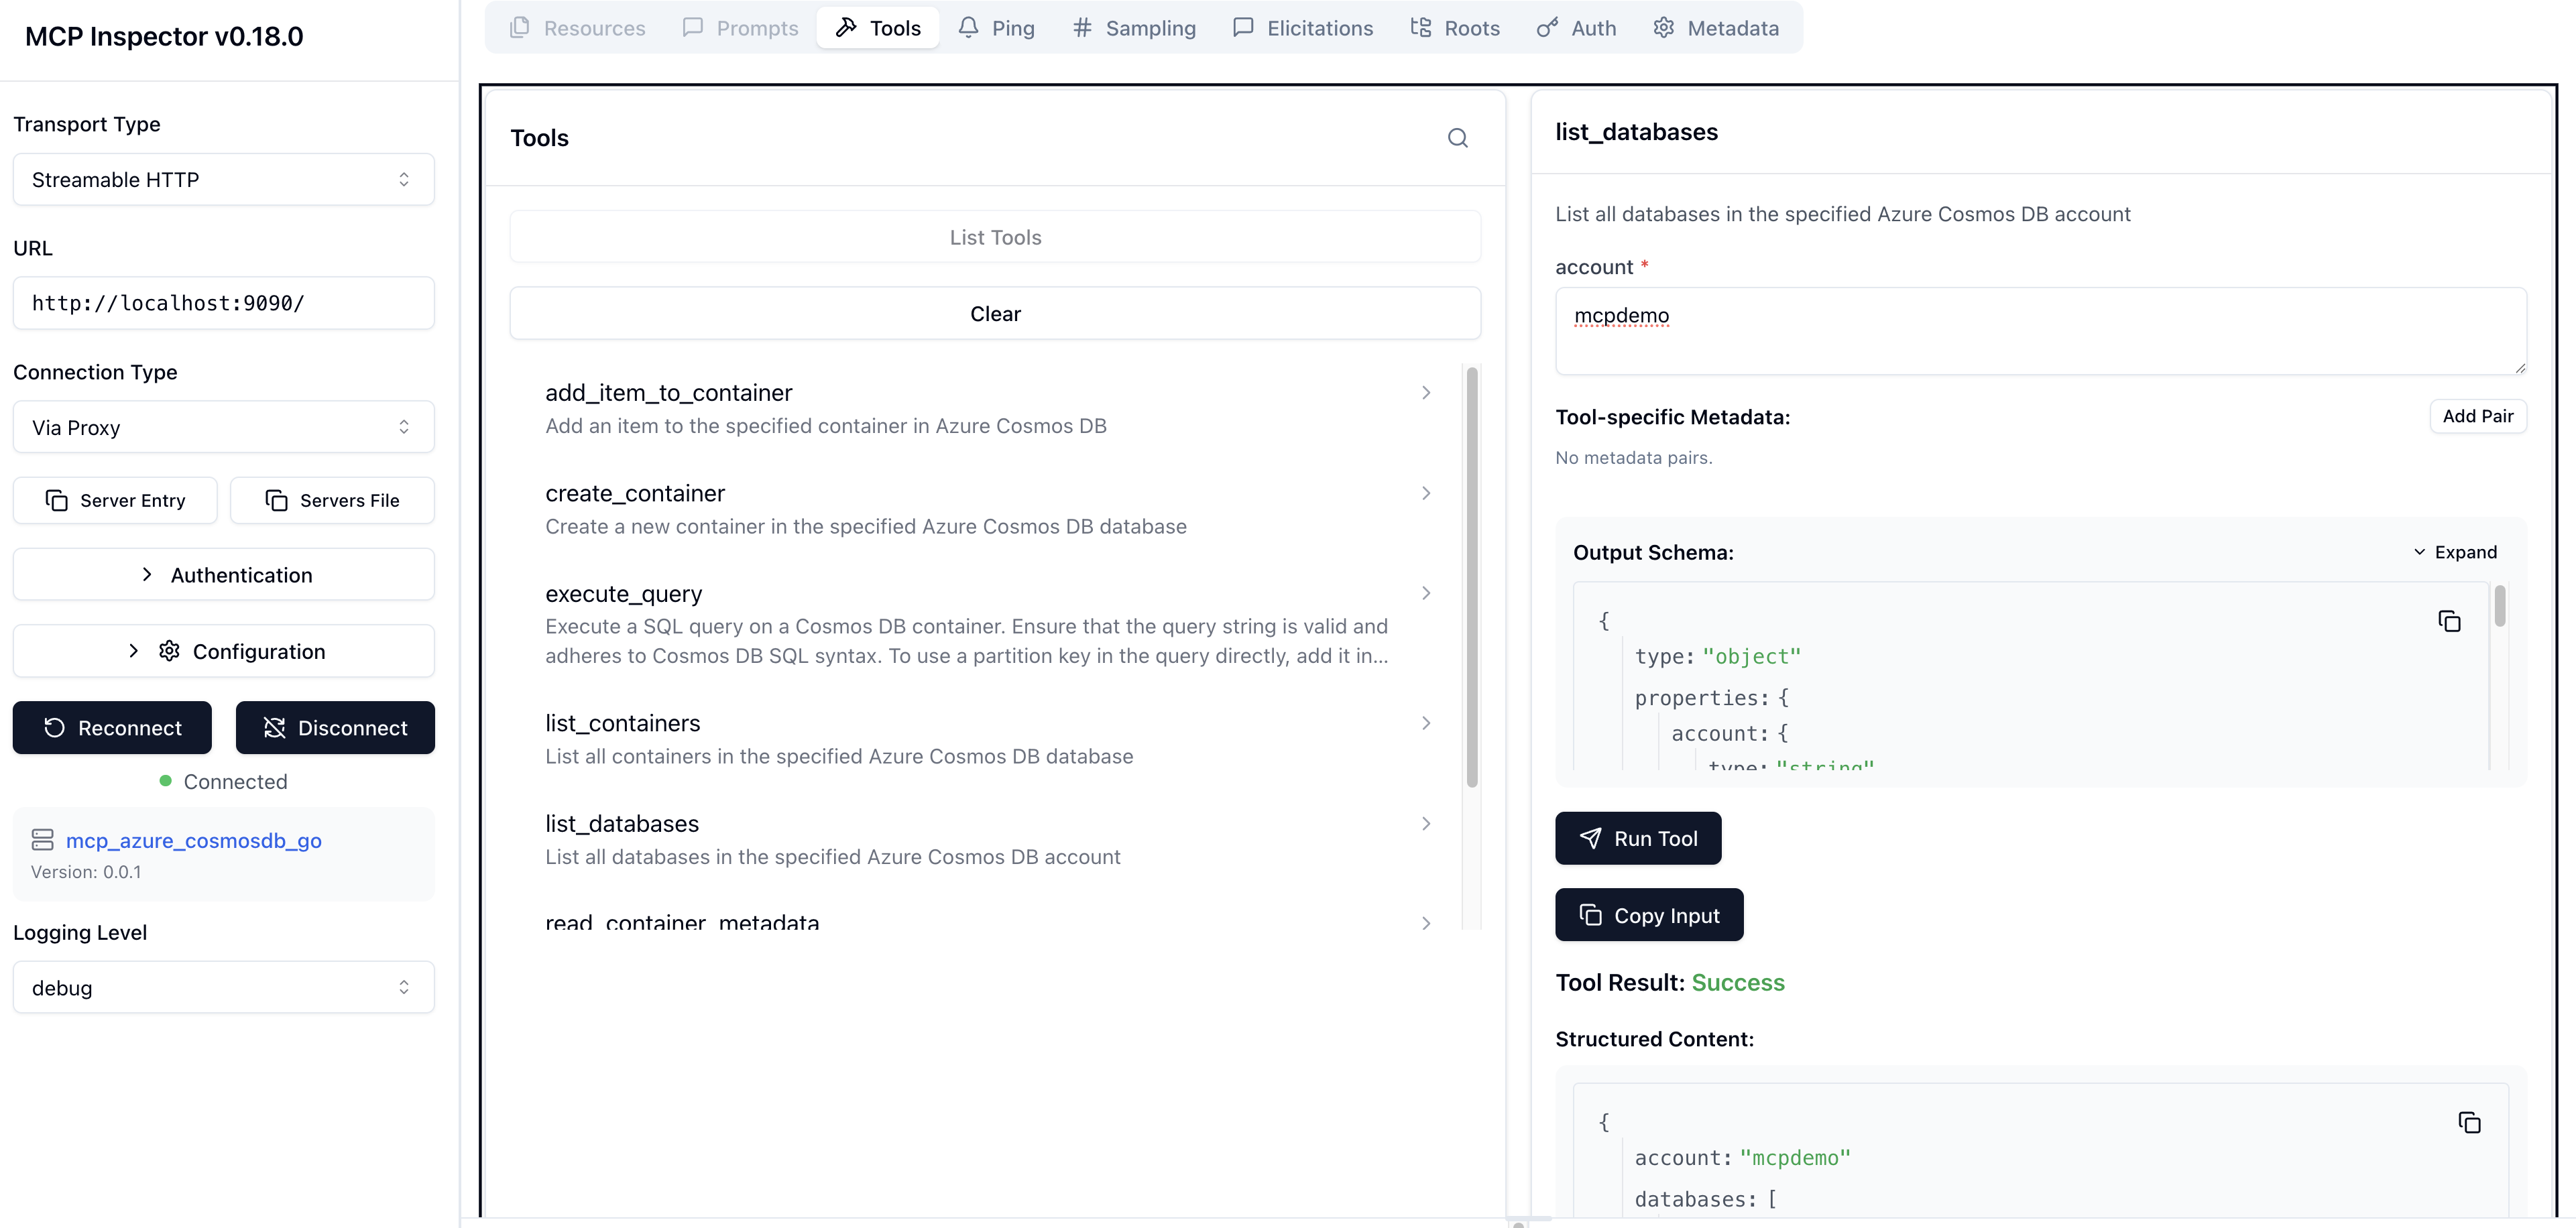Click the Server Entry copy button
This screenshot has width=2576, height=1228.
115,500
